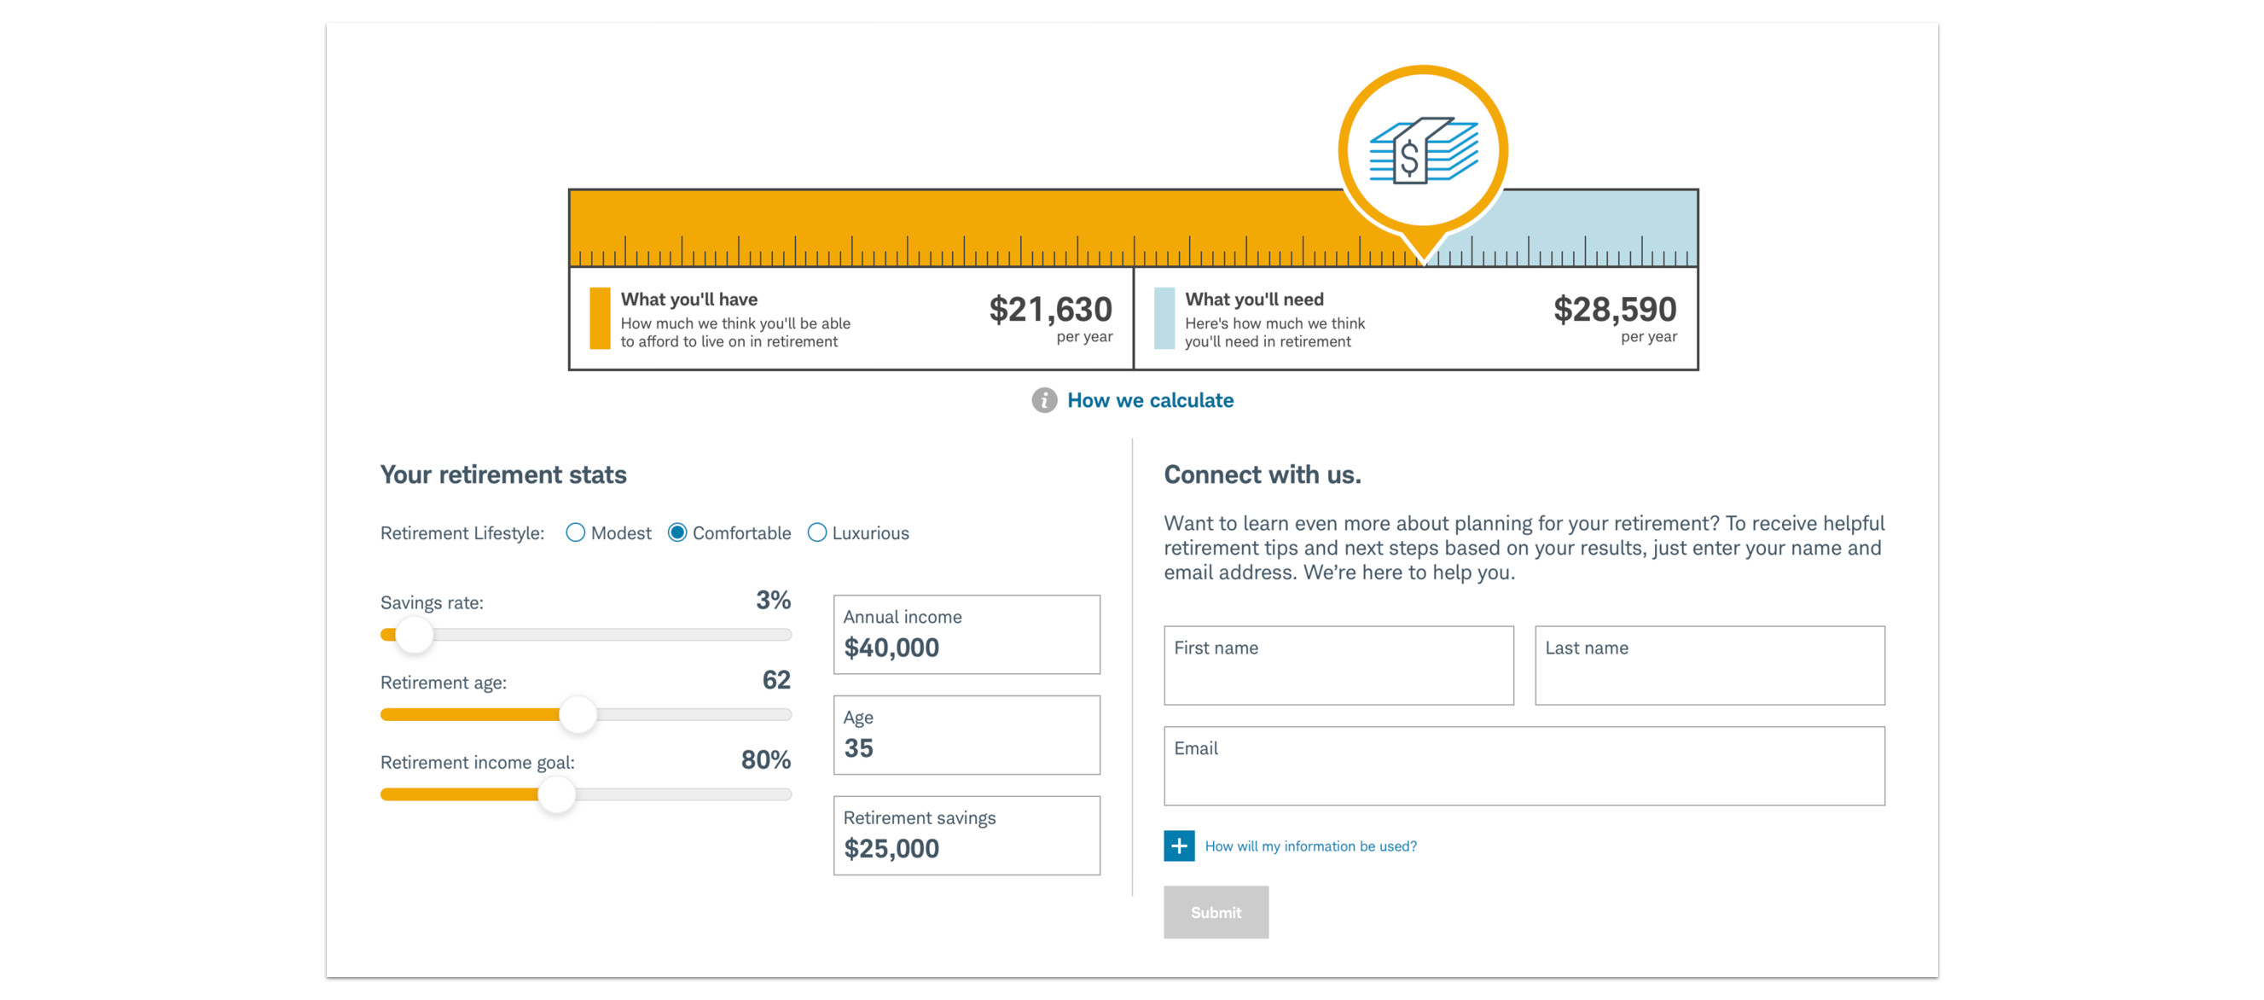Select the Luxurious lifestyle option
2264x1000 pixels.
tap(817, 532)
